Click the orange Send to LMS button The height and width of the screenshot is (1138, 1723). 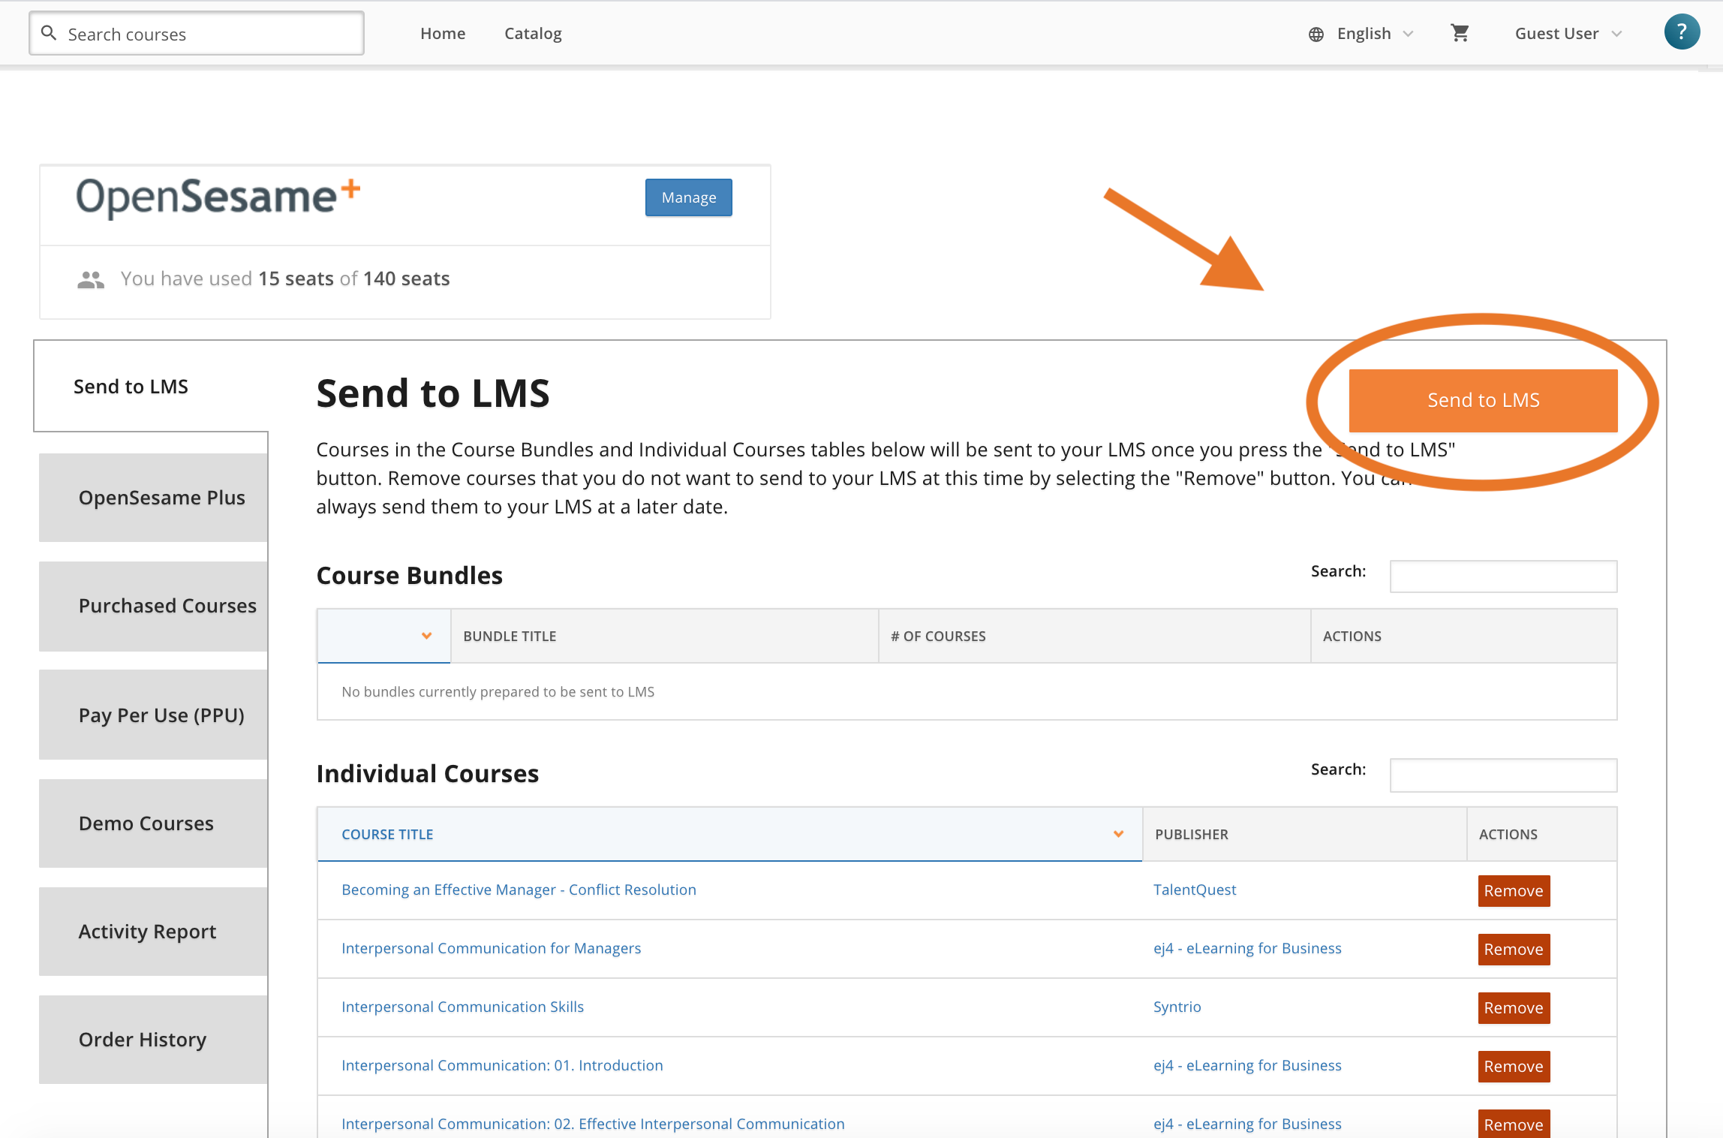pyautogui.click(x=1483, y=400)
